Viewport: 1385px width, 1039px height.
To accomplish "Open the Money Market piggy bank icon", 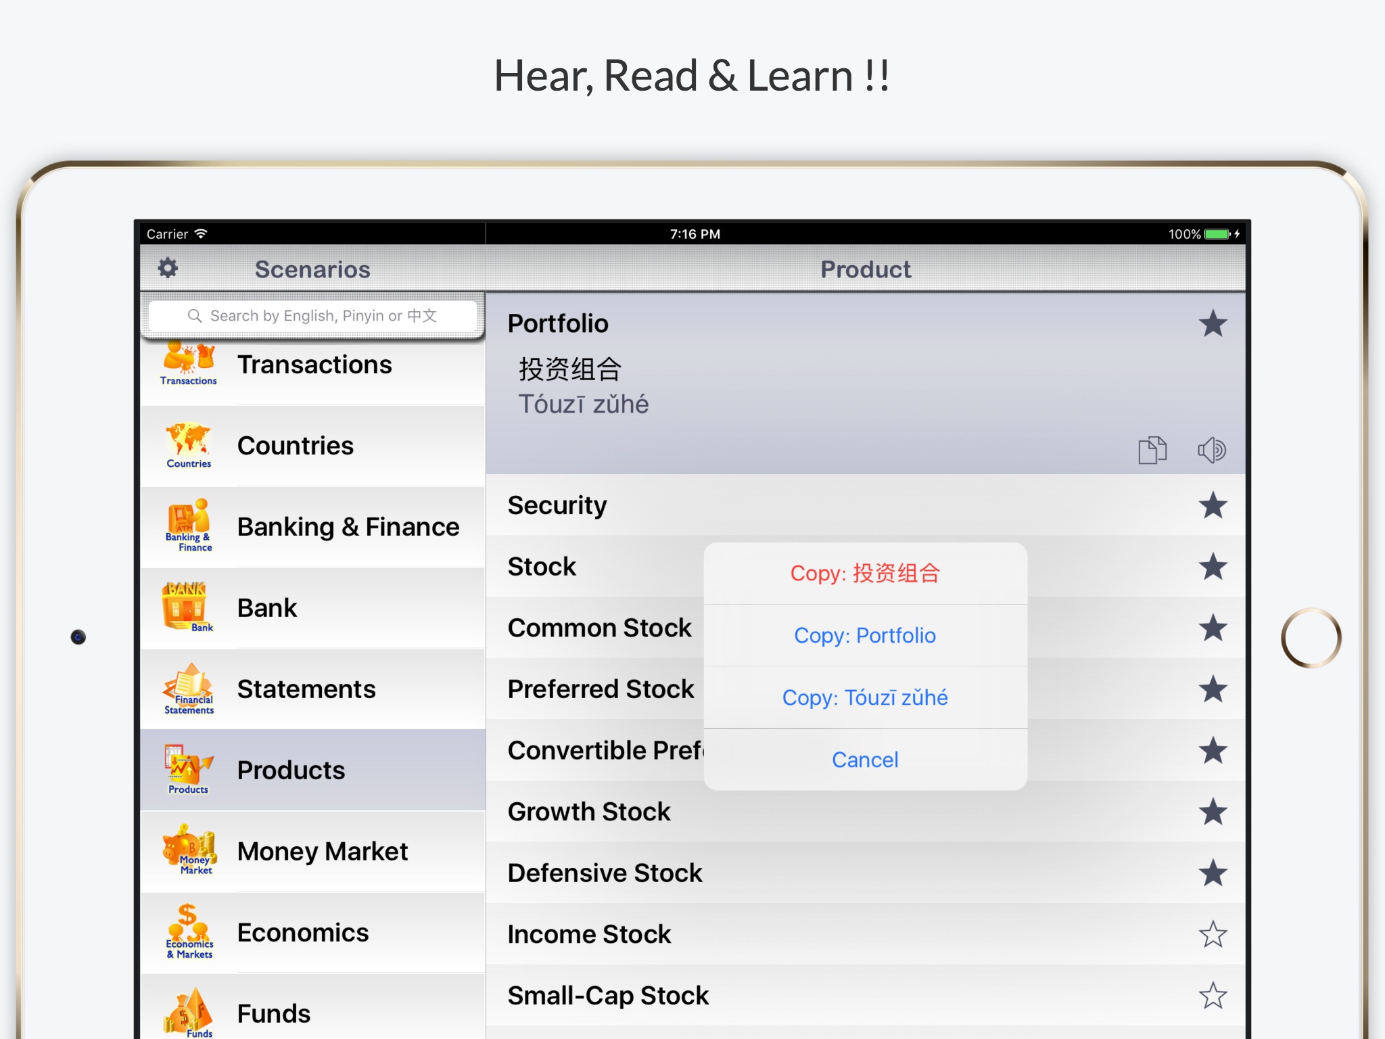I will (189, 850).
